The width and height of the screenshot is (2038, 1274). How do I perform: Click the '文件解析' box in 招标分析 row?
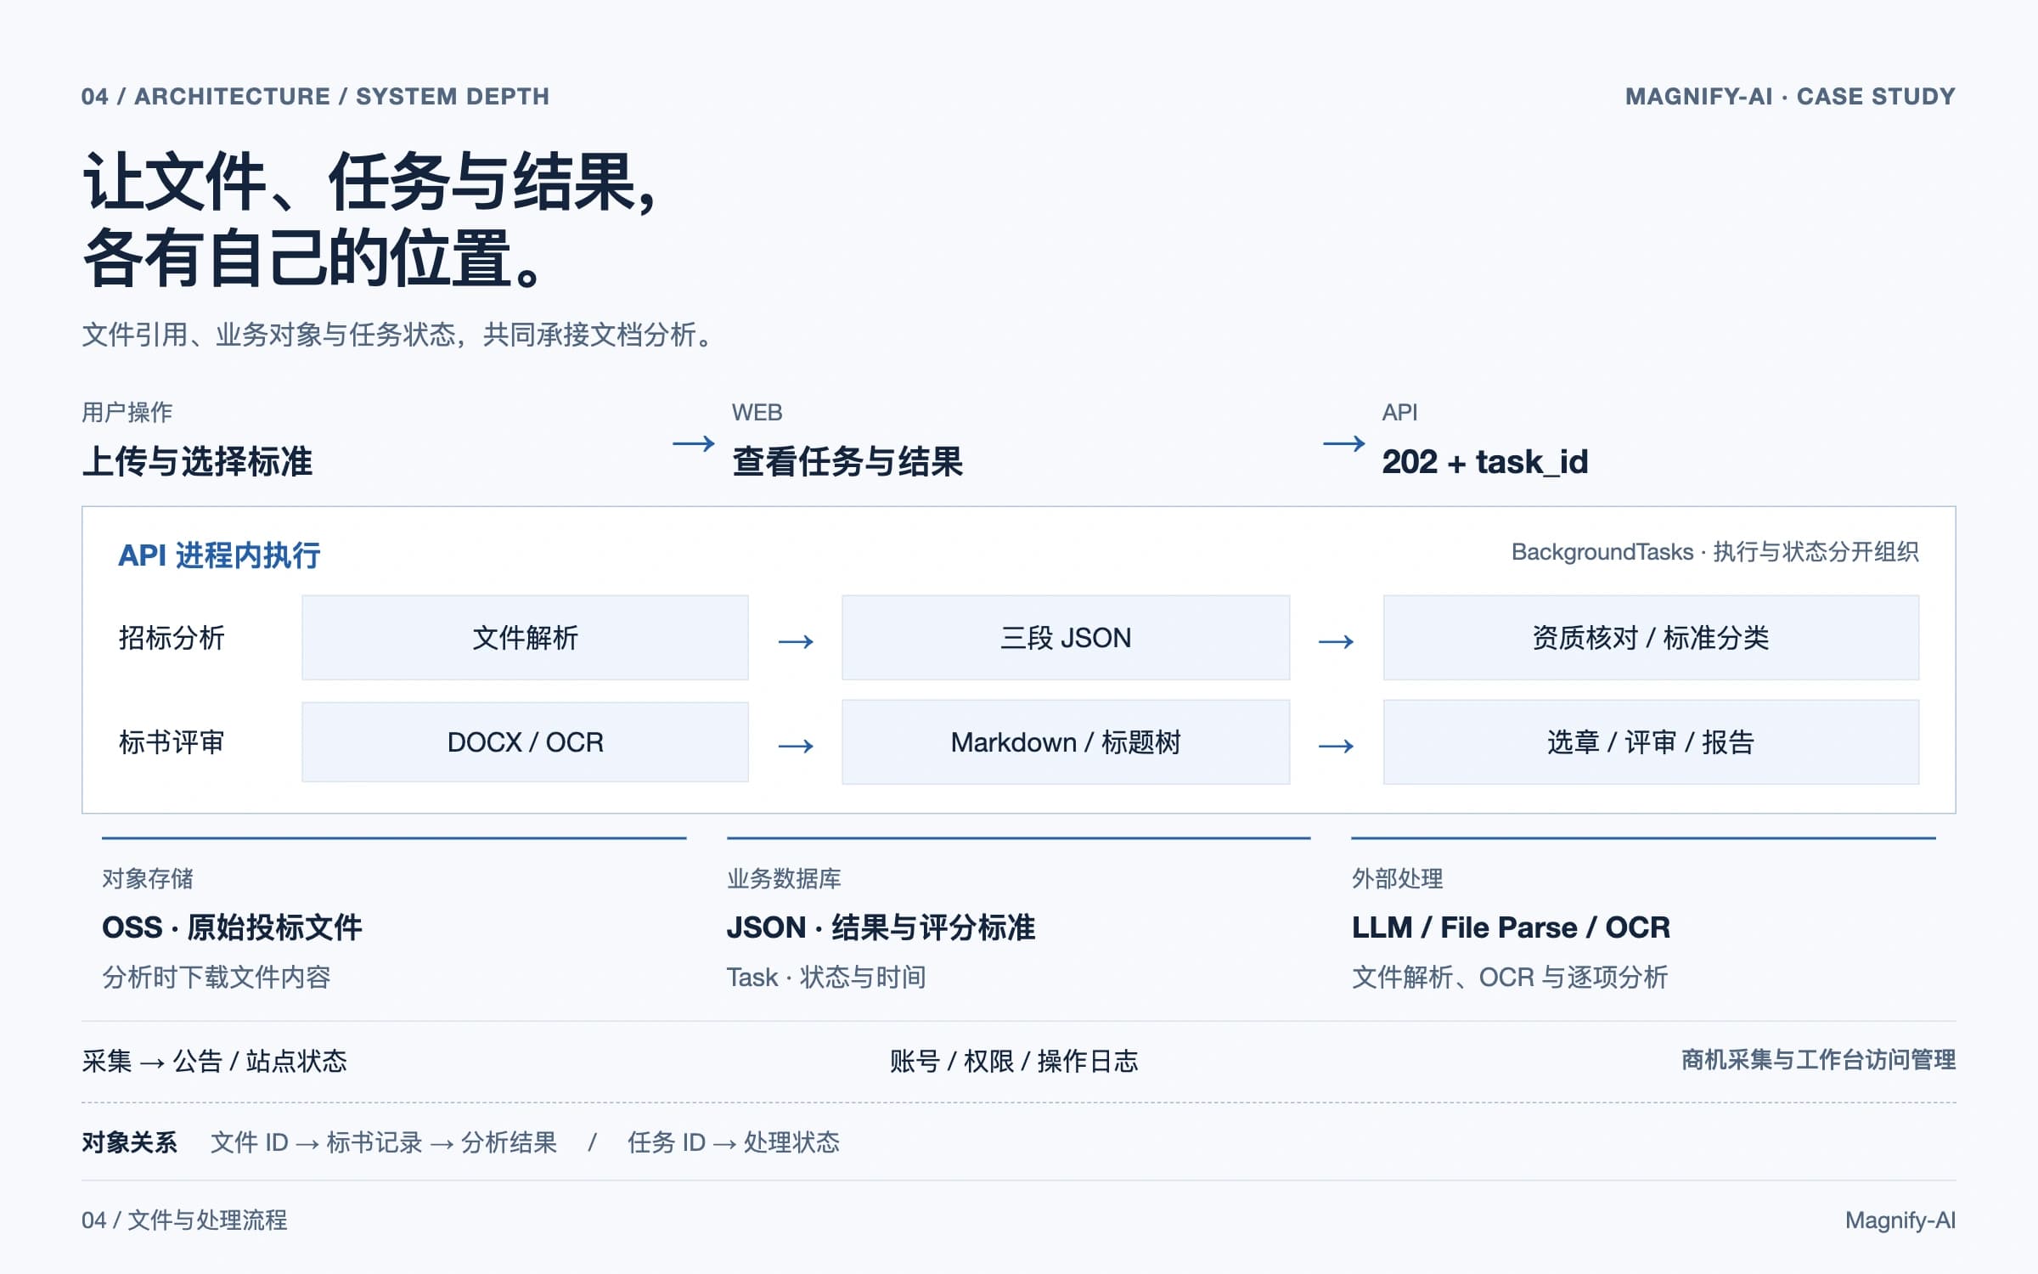coord(525,637)
